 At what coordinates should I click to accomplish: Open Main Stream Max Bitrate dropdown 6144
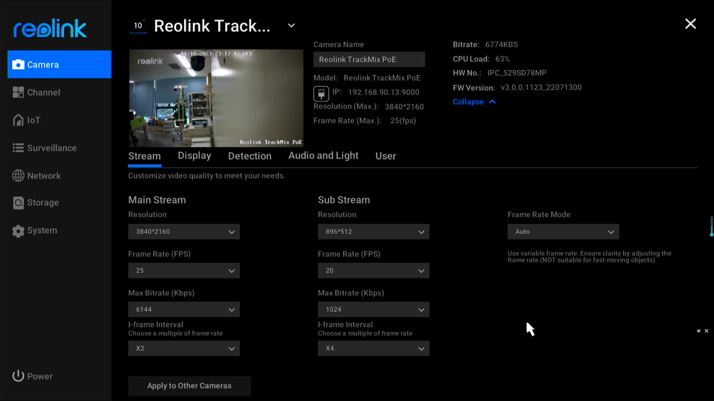[184, 310]
